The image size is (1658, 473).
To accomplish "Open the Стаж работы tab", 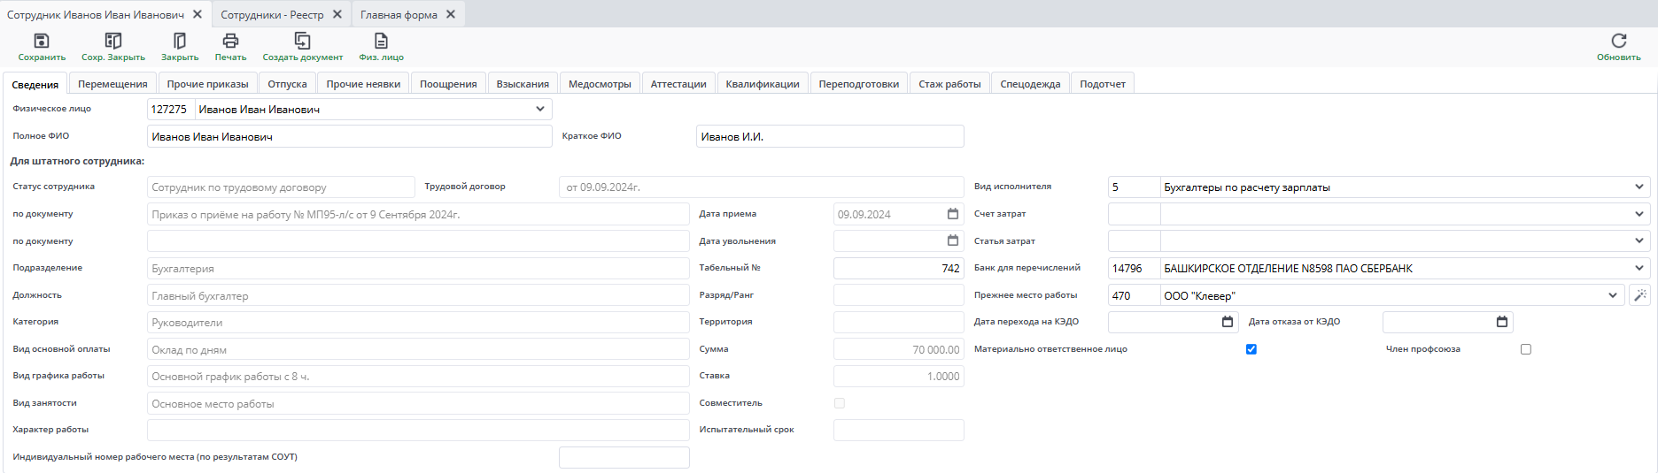I will 949,84.
